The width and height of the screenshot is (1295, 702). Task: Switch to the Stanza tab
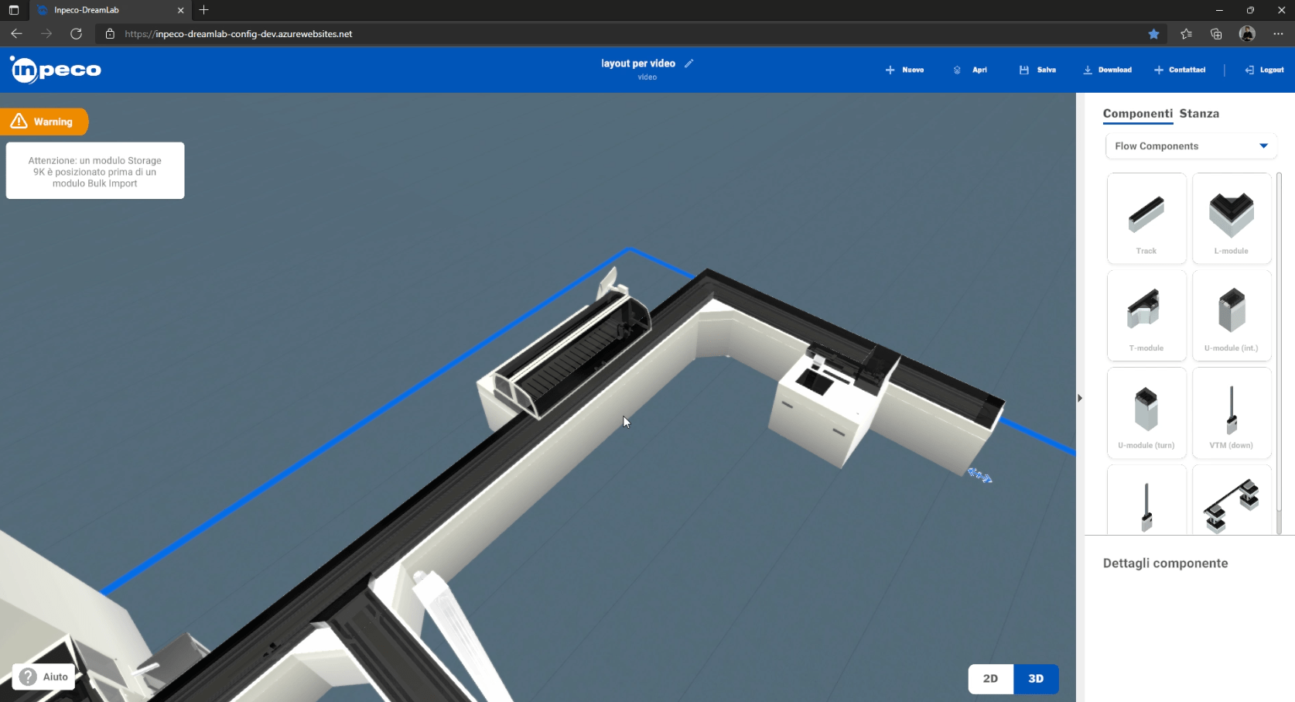coord(1199,114)
